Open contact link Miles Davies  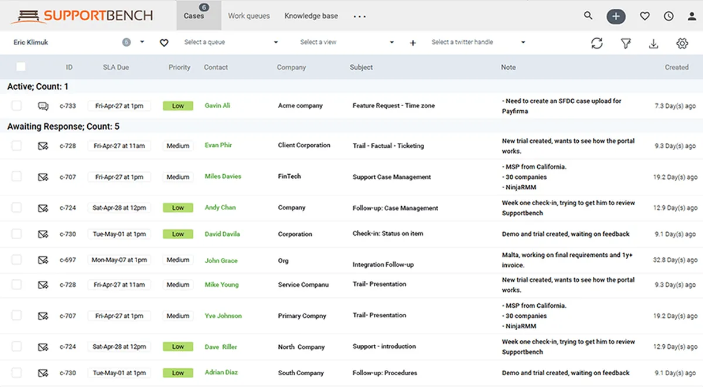pyautogui.click(x=223, y=176)
